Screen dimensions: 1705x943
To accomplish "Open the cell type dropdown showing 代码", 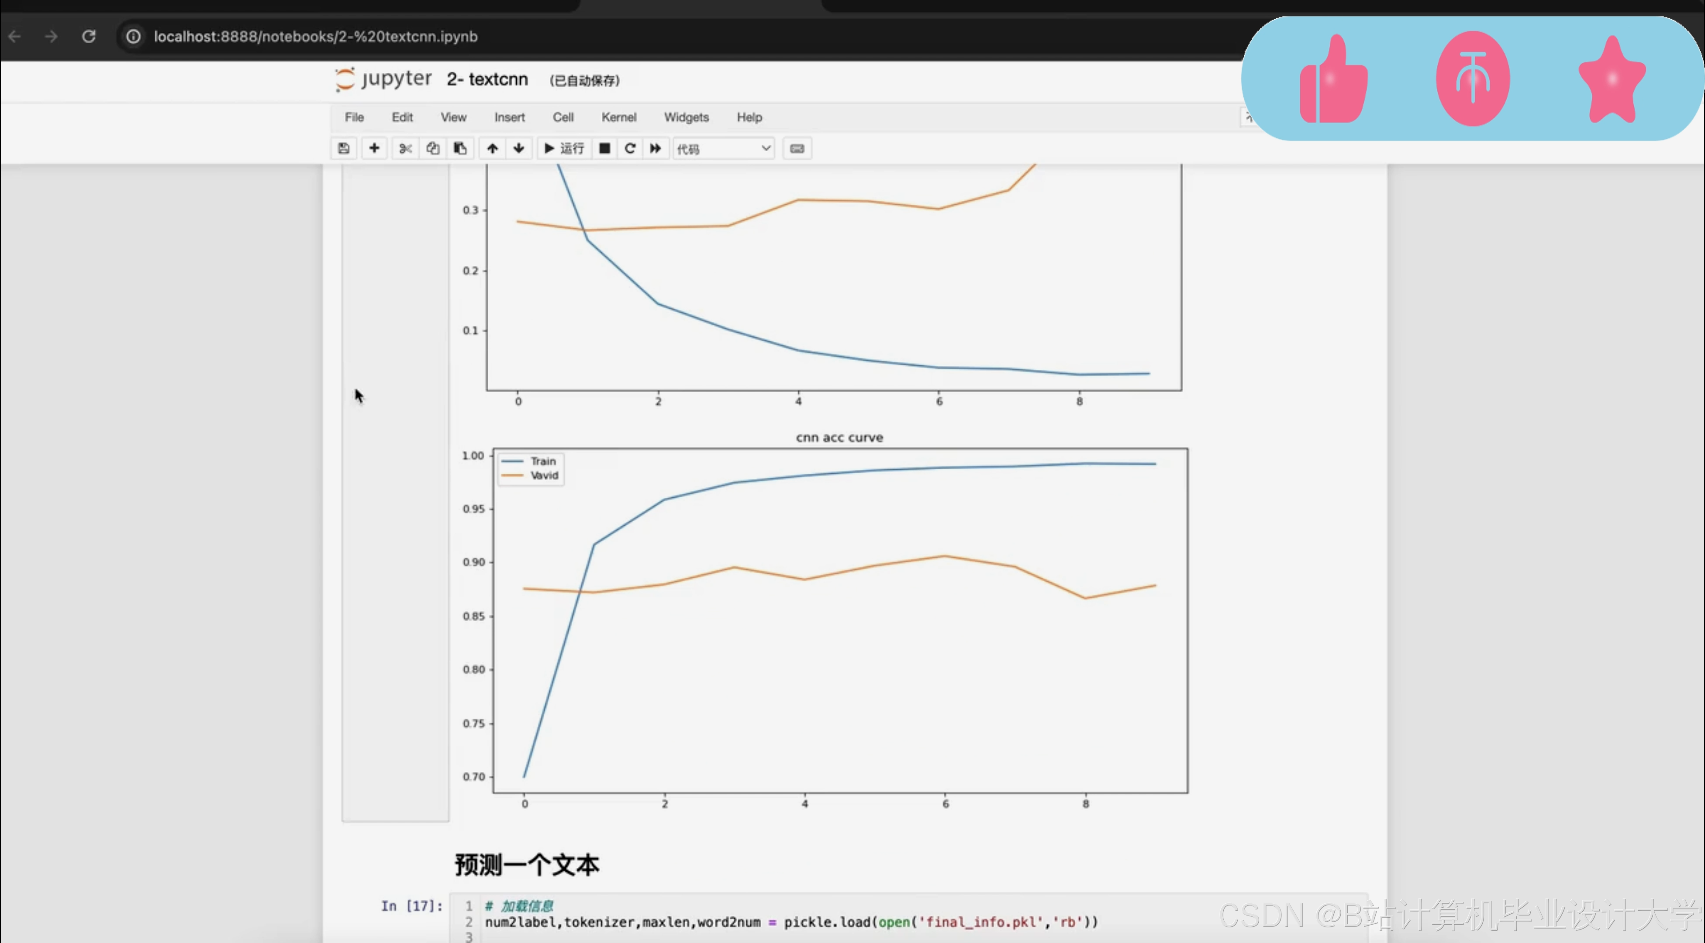I will click(723, 148).
